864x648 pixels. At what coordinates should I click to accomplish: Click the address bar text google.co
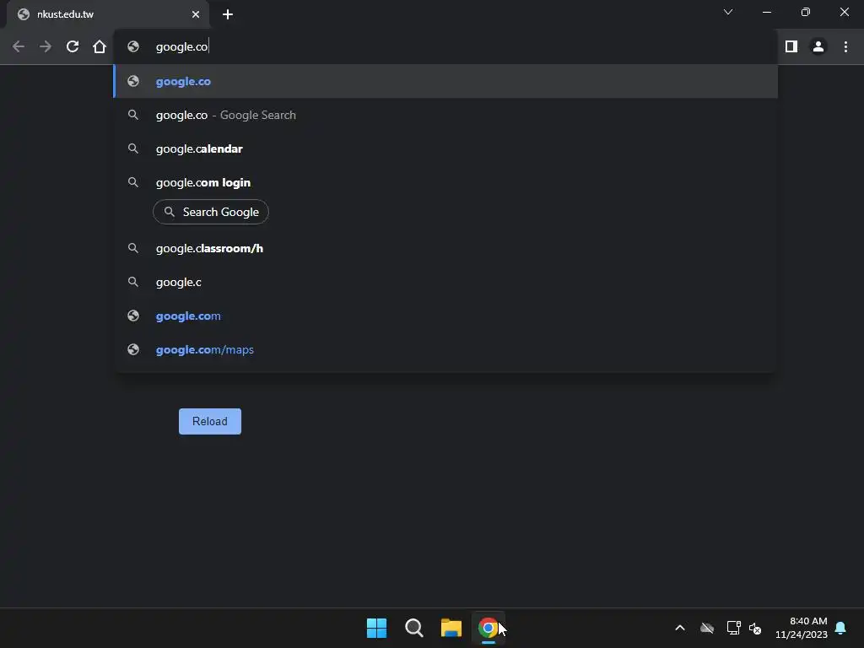(x=182, y=47)
